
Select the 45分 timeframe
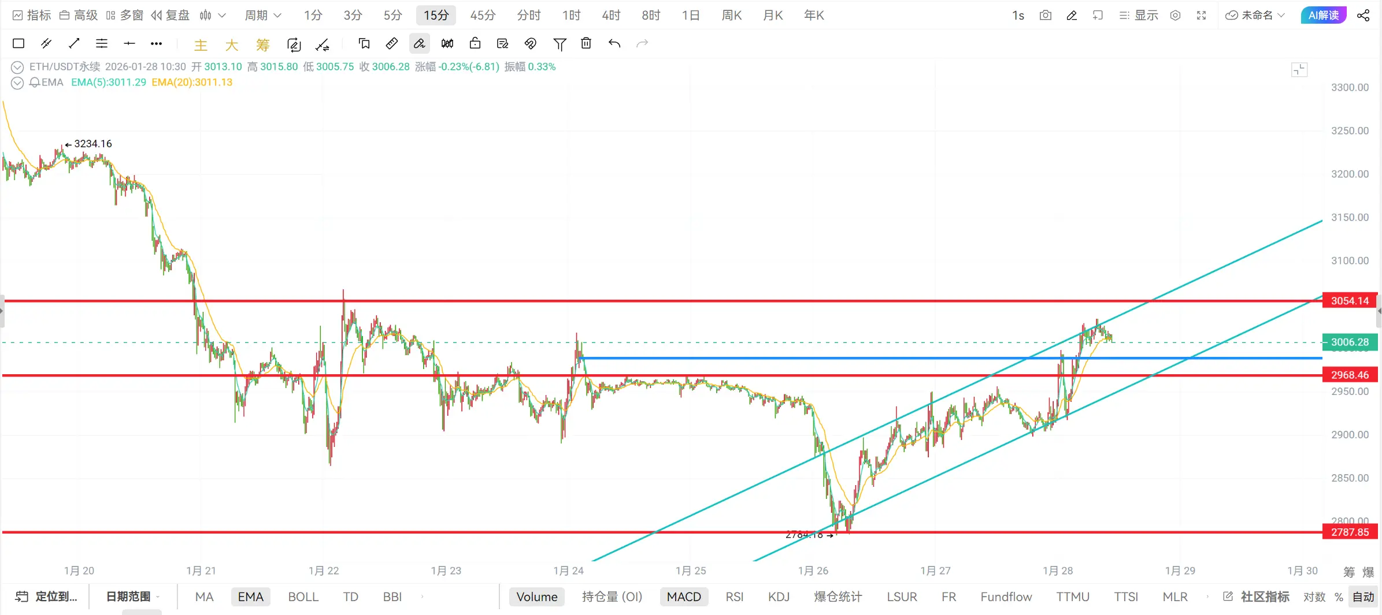click(483, 15)
